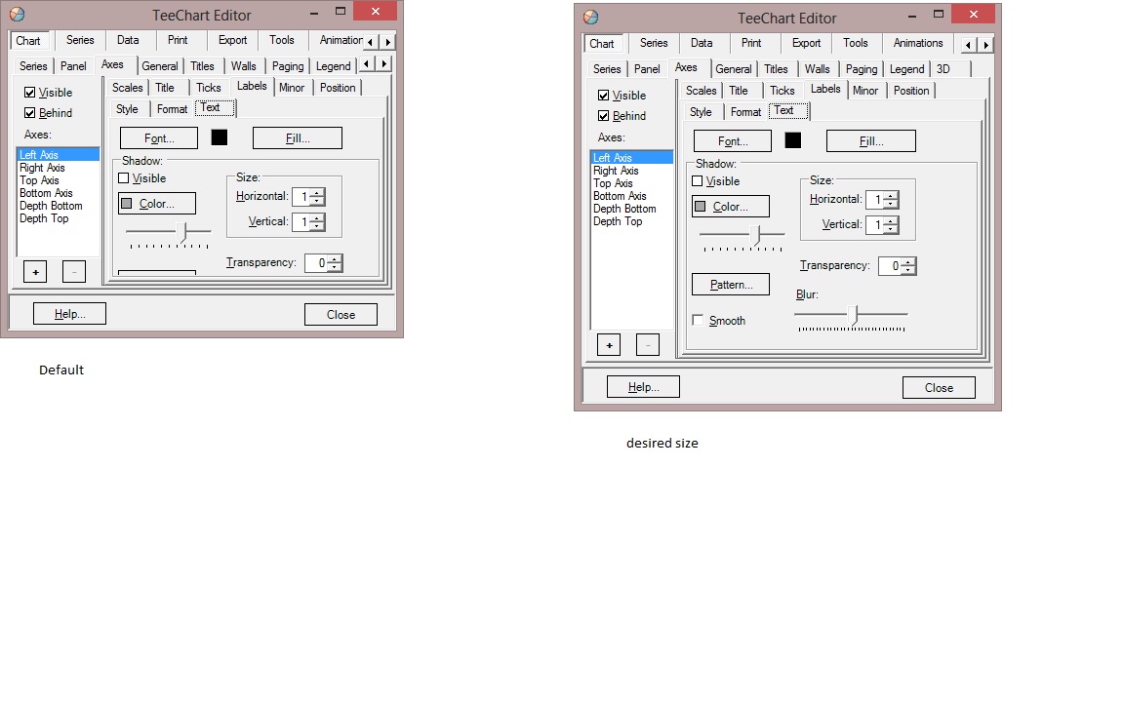1124x702 pixels.
Task: Click the Font... button in the left window
Action: [159, 138]
